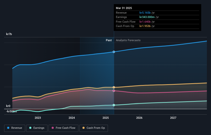Toggle the Earnings legend button
Viewport: 211px width, 135px height.
[37, 128]
